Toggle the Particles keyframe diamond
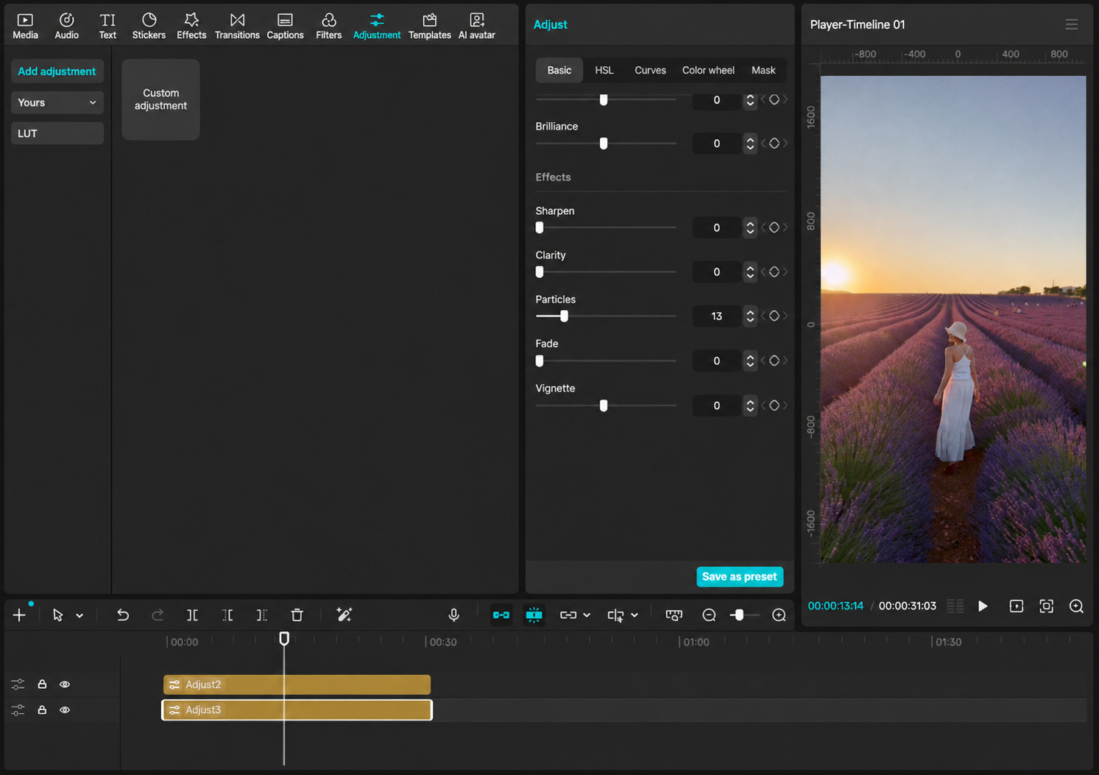The width and height of the screenshot is (1099, 775). tap(774, 316)
